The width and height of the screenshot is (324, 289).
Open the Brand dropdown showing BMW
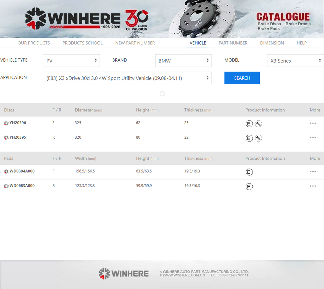(183, 61)
